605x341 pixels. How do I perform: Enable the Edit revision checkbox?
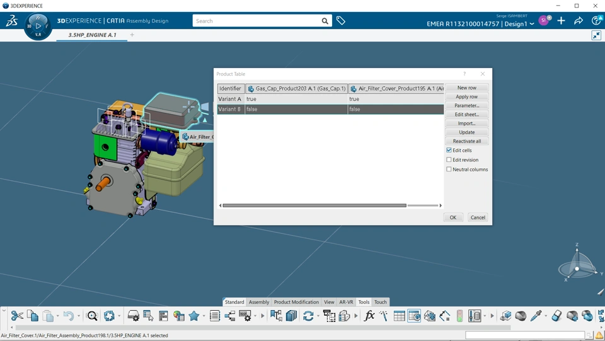[449, 159]
